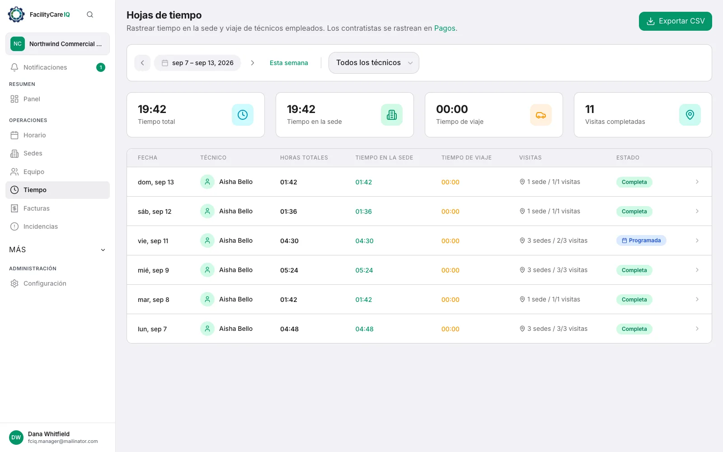
Task: Click the car icon on Tiempo de viaje card
Action: pyautogui.click(x=541, y=115)
